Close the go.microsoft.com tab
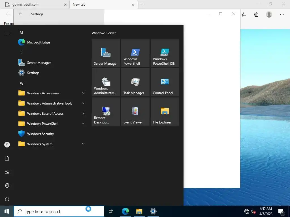 (65, 5)
